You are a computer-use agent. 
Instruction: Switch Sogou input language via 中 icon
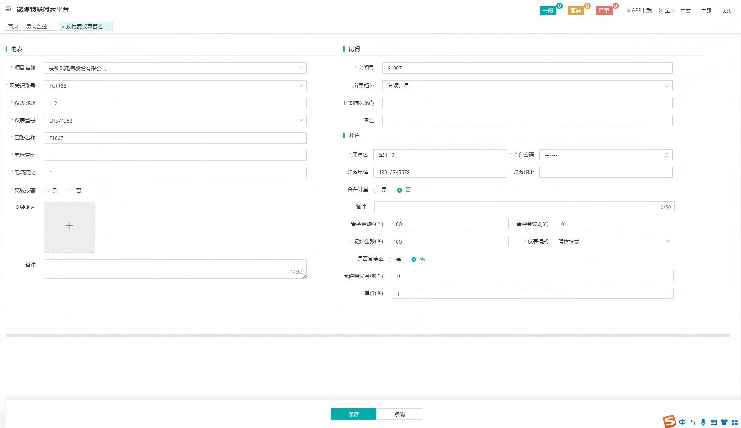coord(683,422)
